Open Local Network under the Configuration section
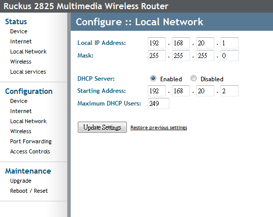This screenshot has width=273, height=217. pyautogui.click(x=28, y=121)
